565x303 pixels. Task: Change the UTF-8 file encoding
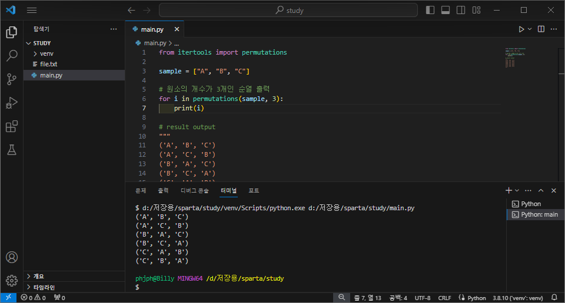[x=423, y=298]
